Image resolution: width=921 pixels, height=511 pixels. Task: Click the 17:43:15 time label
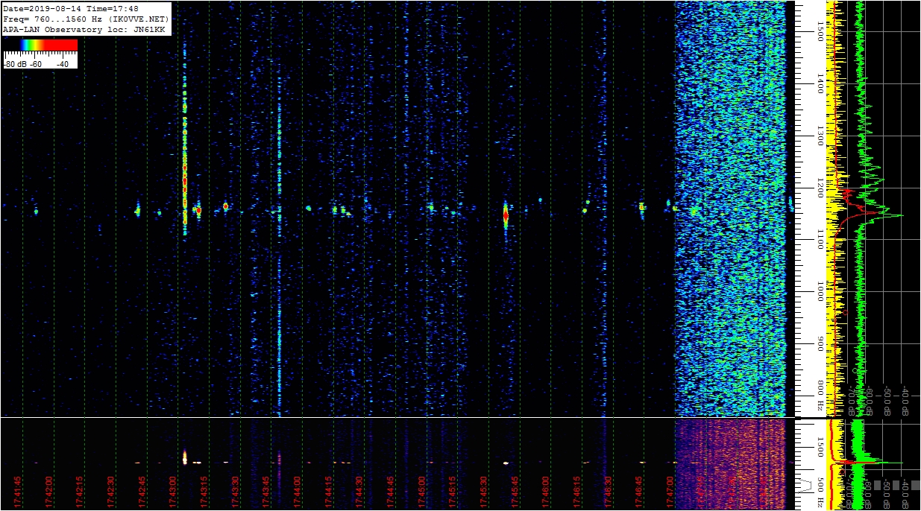204,492
